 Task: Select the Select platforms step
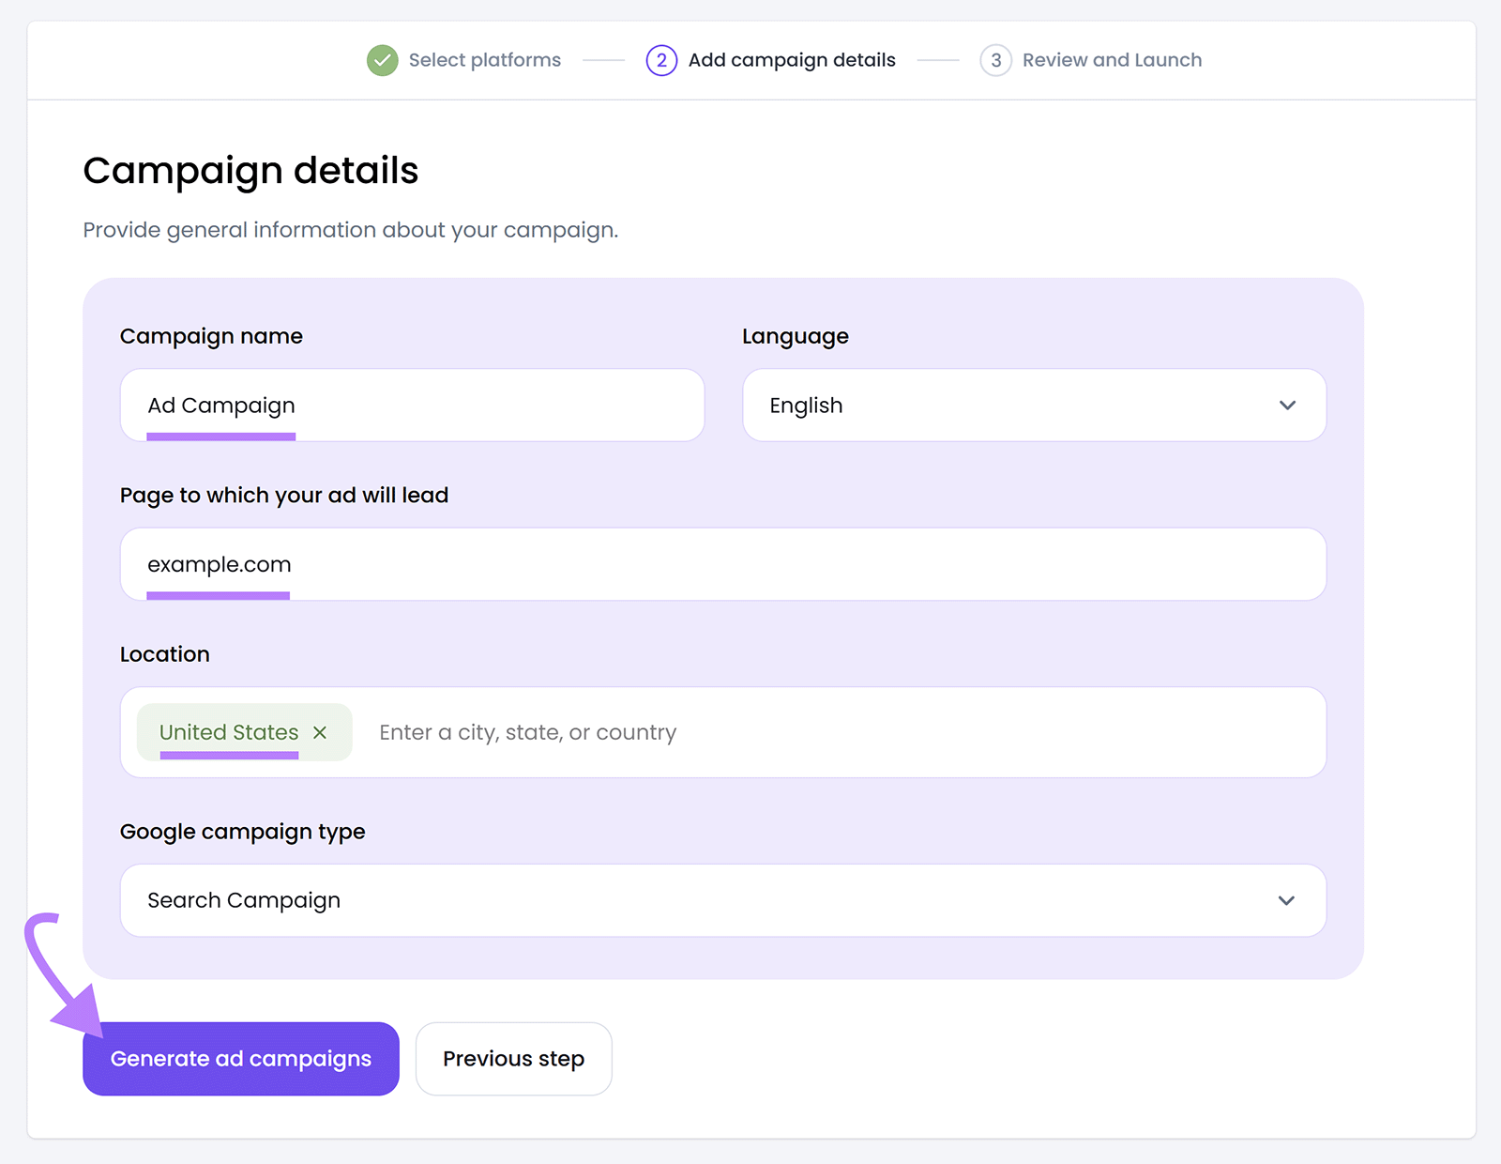tap(485, 59)
